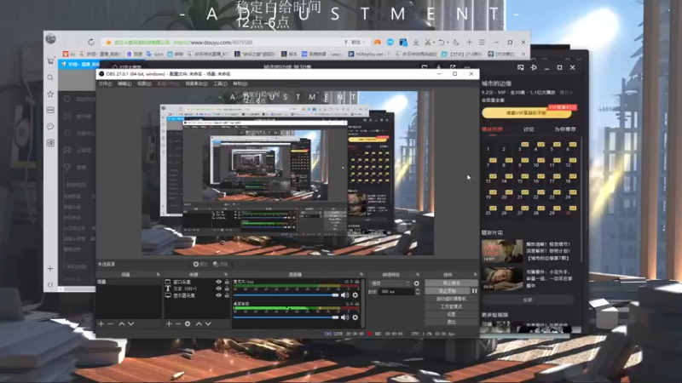Open the game controller icon in browser toolbar
Image resolution: width=682 pixels, height=383 pixels.
377,42
